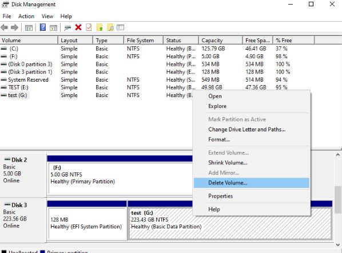Choose Open from the context menu
Image resolution: width=342 pixels, height=253 pixels.
point(252,97)
